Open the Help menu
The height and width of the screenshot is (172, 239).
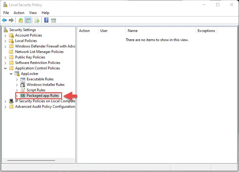(x=45, y=13)
